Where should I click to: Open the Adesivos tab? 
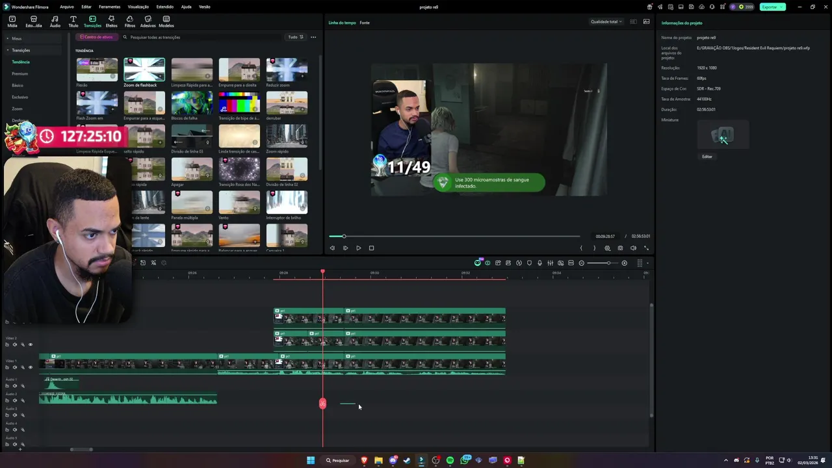[148, 21]
